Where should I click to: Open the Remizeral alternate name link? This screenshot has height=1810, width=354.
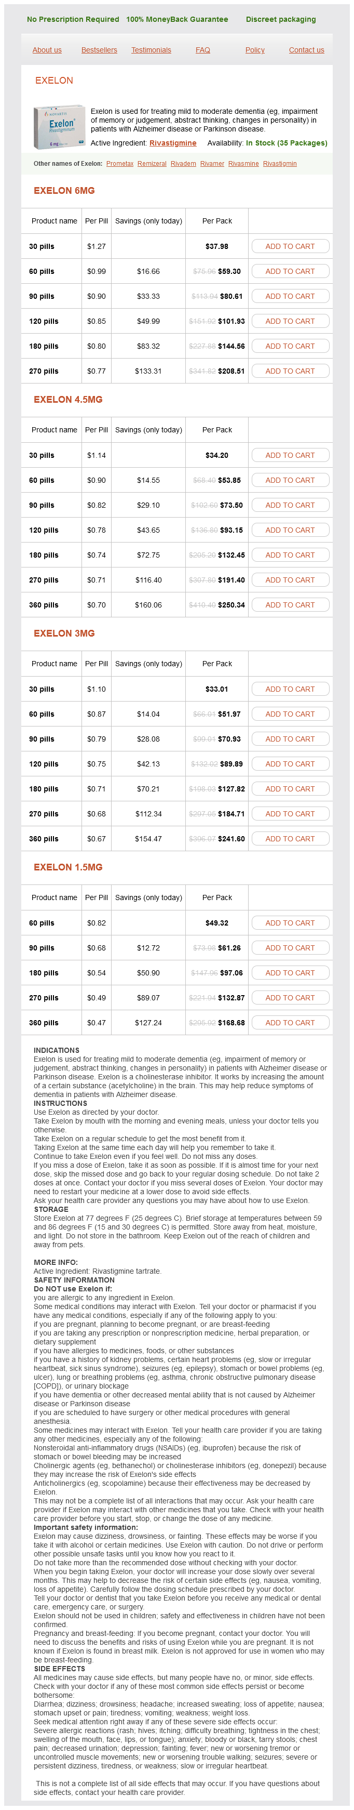[x=152, y=164]
